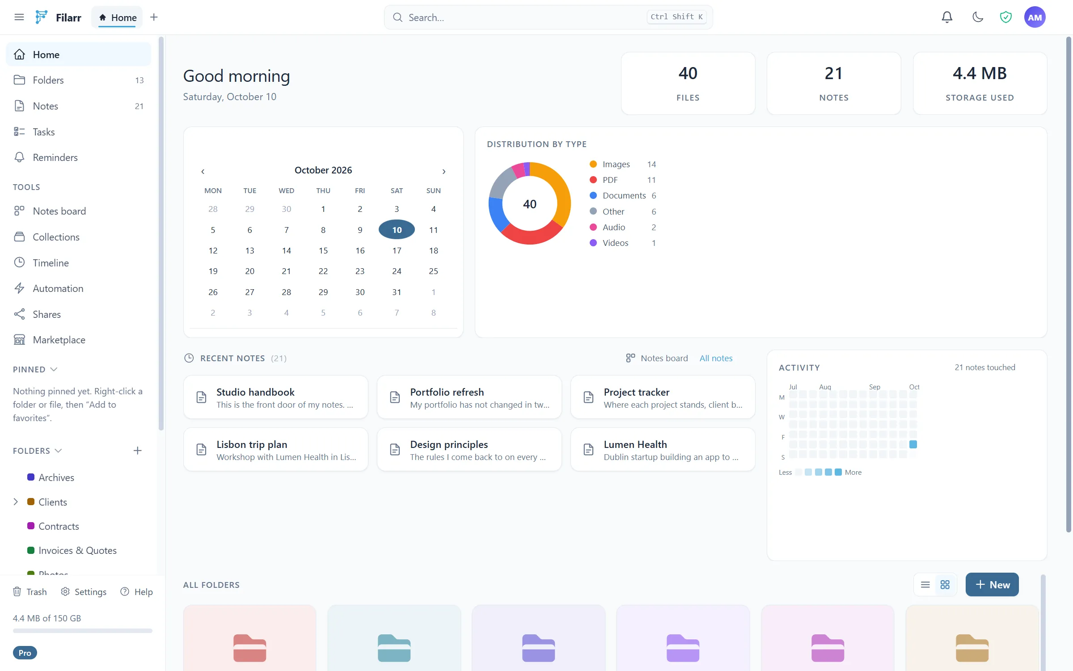Open the Studio handbook note card
The width and height of the screenshot is (1073, 671).
[x=276, y=397]
